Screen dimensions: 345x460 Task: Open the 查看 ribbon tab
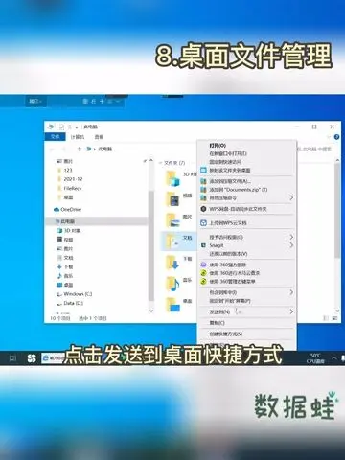click(99, 137)
